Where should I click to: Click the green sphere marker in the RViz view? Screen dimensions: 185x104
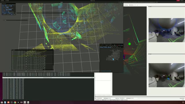(129, 44)
